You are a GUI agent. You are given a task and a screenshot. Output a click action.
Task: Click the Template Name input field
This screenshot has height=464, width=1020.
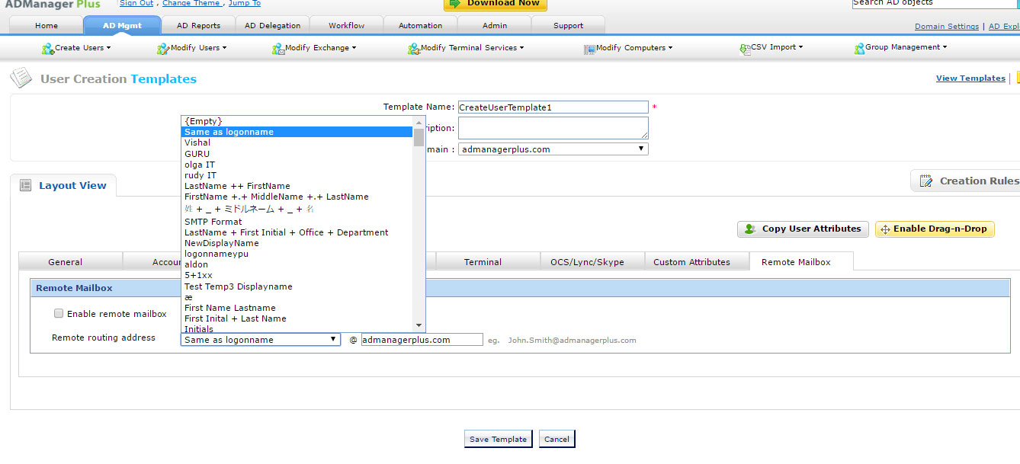pos(553,107)
